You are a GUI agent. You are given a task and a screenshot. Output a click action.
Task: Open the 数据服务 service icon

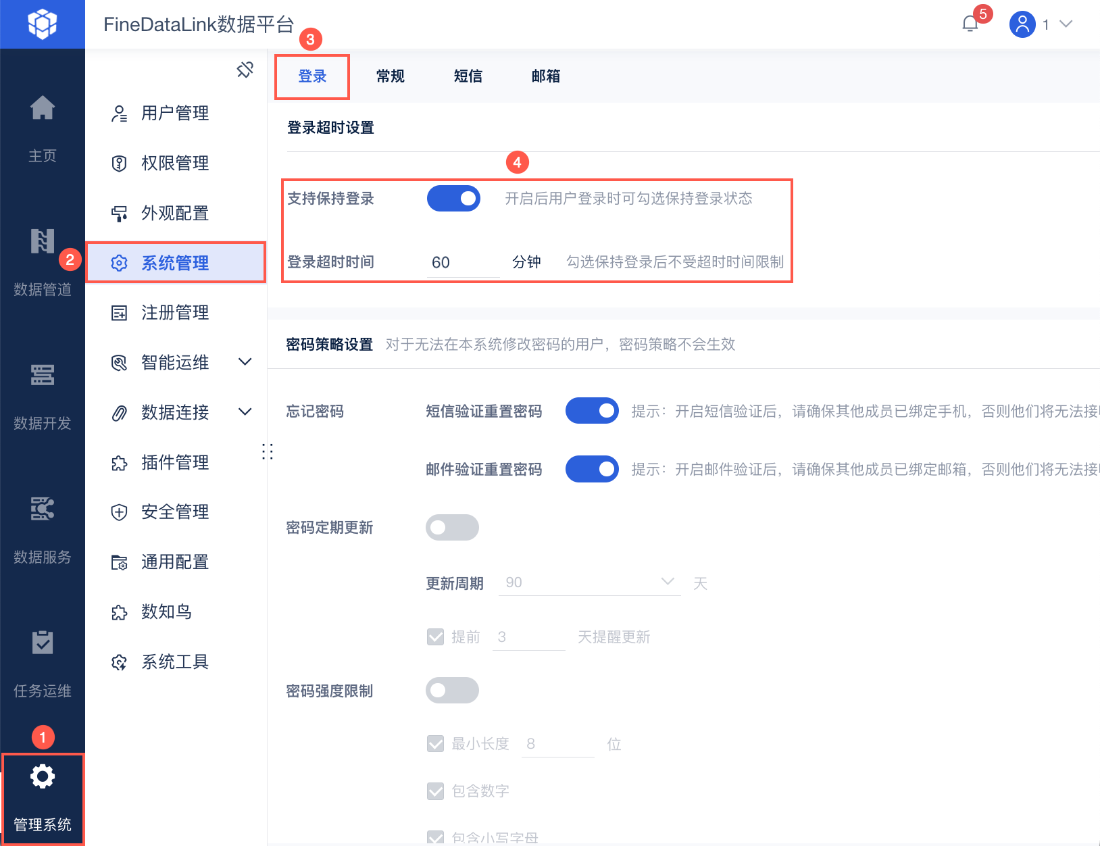point(43,508)
